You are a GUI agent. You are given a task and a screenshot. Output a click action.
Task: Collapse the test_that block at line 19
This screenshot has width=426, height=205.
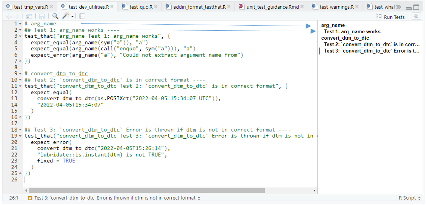(x=20, y=136)
